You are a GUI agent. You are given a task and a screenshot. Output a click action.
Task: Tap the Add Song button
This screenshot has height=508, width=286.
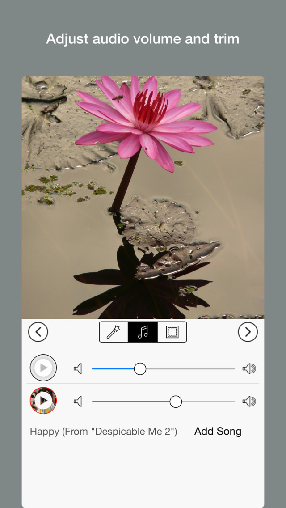pos(218,432)
